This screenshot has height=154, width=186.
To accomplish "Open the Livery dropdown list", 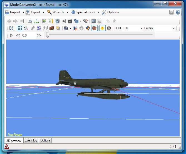I will (173, 28).
